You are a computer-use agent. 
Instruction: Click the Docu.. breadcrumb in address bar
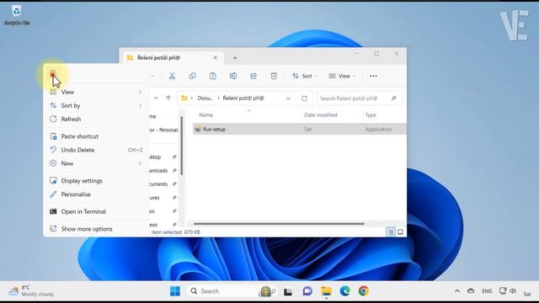[x=205, y=98]
